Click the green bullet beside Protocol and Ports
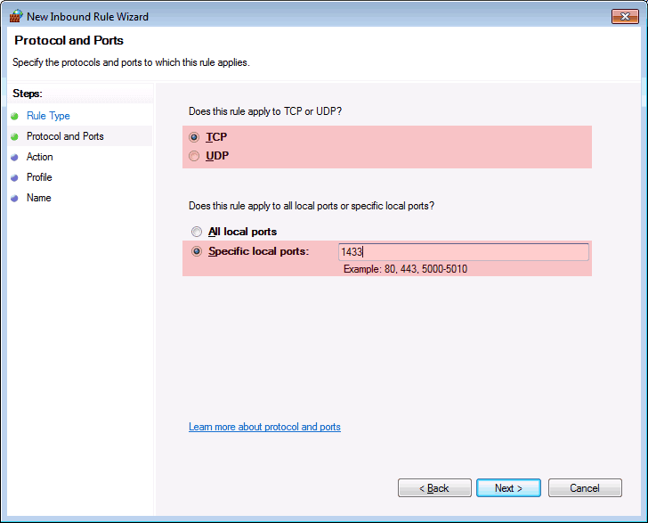The image size is (648, 523). (14, 136)
